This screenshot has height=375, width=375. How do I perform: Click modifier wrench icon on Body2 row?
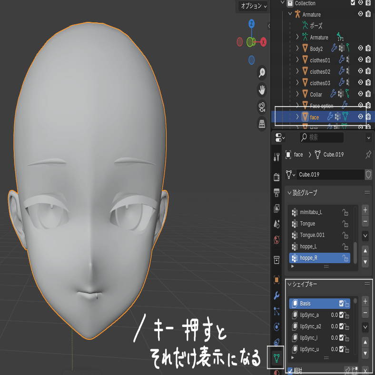pos(334,48)
